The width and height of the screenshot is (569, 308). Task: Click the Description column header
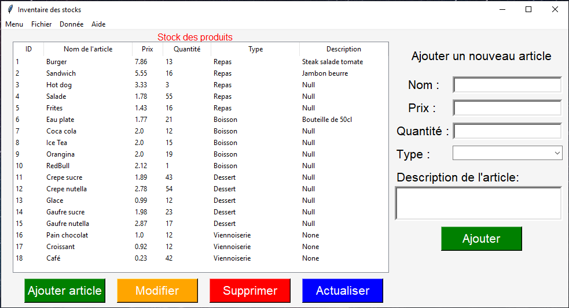(344, 49)
